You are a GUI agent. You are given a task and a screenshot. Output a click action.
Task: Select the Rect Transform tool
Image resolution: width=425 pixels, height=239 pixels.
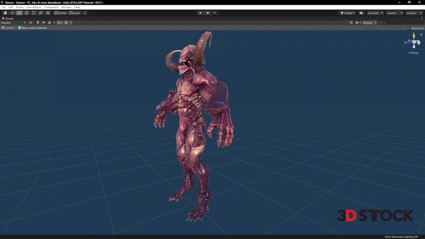pyautogui.click(x=34, y=13)
